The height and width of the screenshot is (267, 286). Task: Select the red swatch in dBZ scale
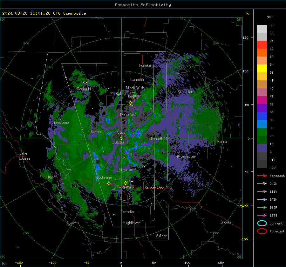tap(262, 45)
